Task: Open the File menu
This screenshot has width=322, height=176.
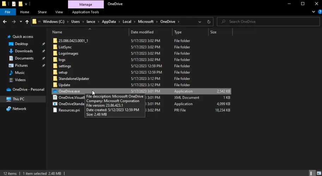Action: point(7,12)
